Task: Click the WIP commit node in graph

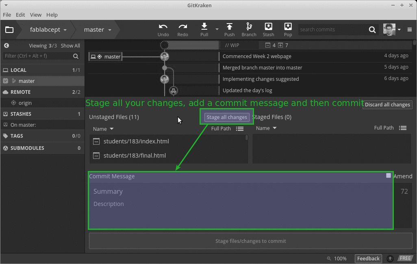Action: pyautogui.click(x=164, y=45)
